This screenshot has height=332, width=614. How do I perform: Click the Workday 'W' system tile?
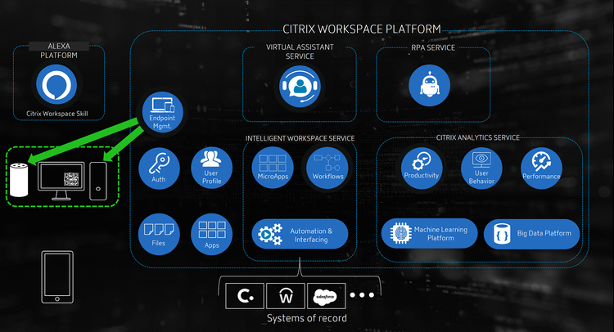(286, 296)
